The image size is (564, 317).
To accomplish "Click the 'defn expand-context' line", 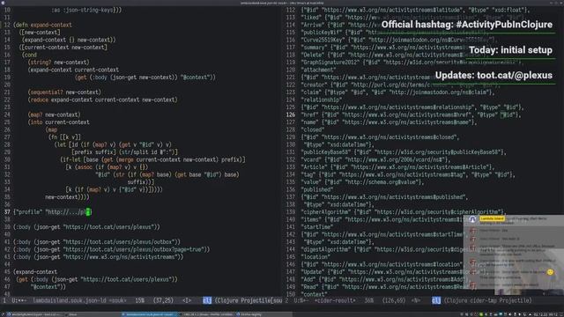I will [42, 25].
